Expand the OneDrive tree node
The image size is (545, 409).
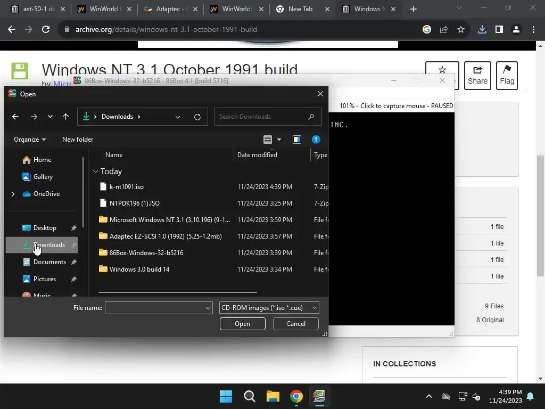13,194
